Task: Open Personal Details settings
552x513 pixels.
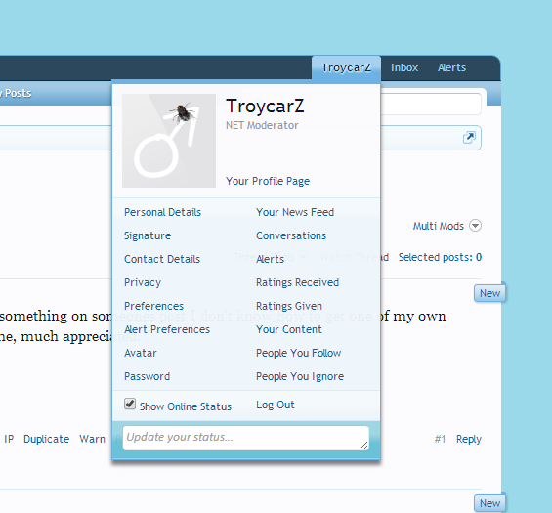Action: (162, 212)
